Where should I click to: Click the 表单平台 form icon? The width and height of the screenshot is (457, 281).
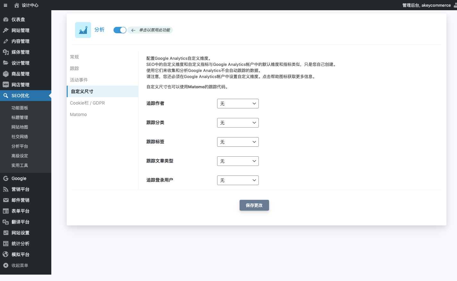click(x=6, y=211)
